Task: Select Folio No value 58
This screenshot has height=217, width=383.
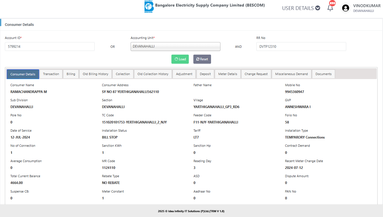Action: point(287,122)
